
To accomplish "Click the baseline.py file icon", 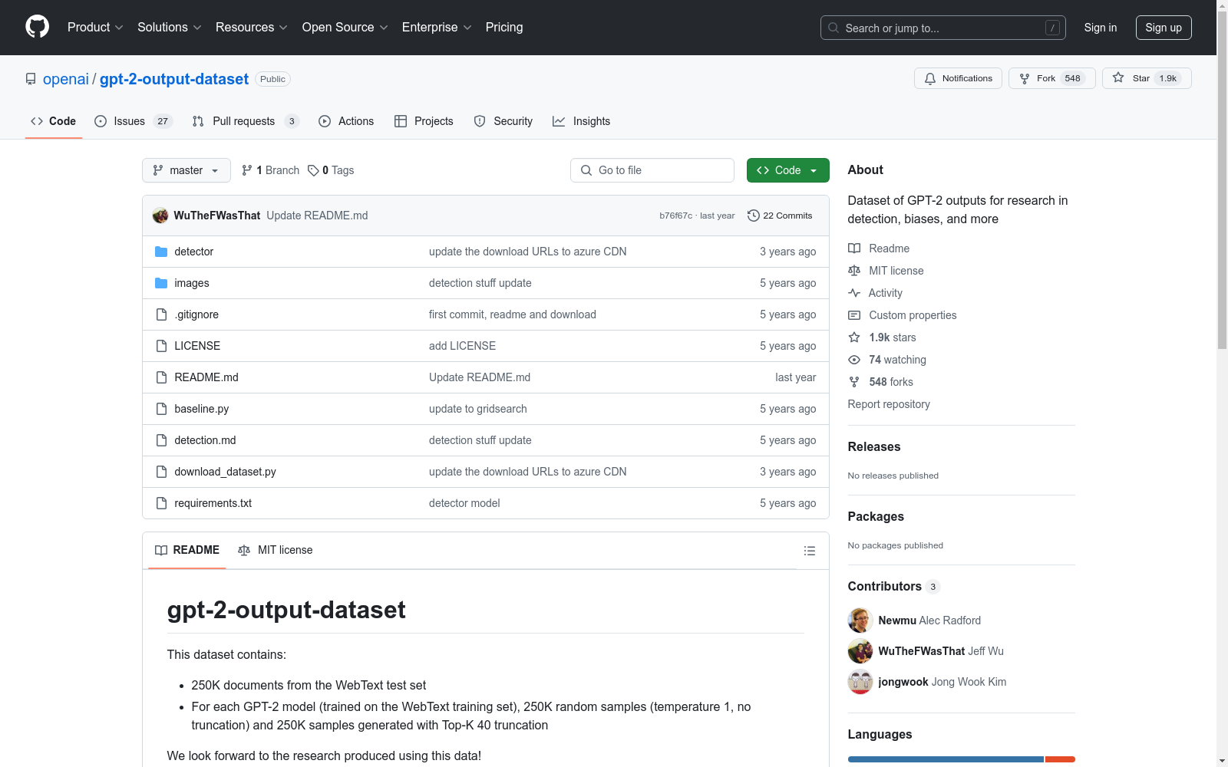I will point(161,409).
